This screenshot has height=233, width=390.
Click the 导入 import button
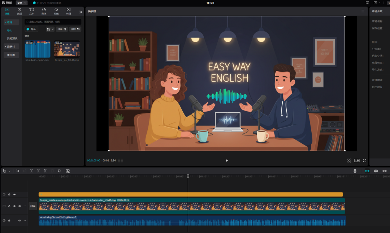[31, 29]
